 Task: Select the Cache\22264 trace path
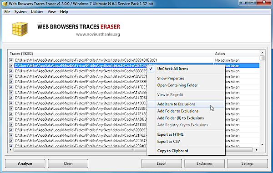click(81, 141)
